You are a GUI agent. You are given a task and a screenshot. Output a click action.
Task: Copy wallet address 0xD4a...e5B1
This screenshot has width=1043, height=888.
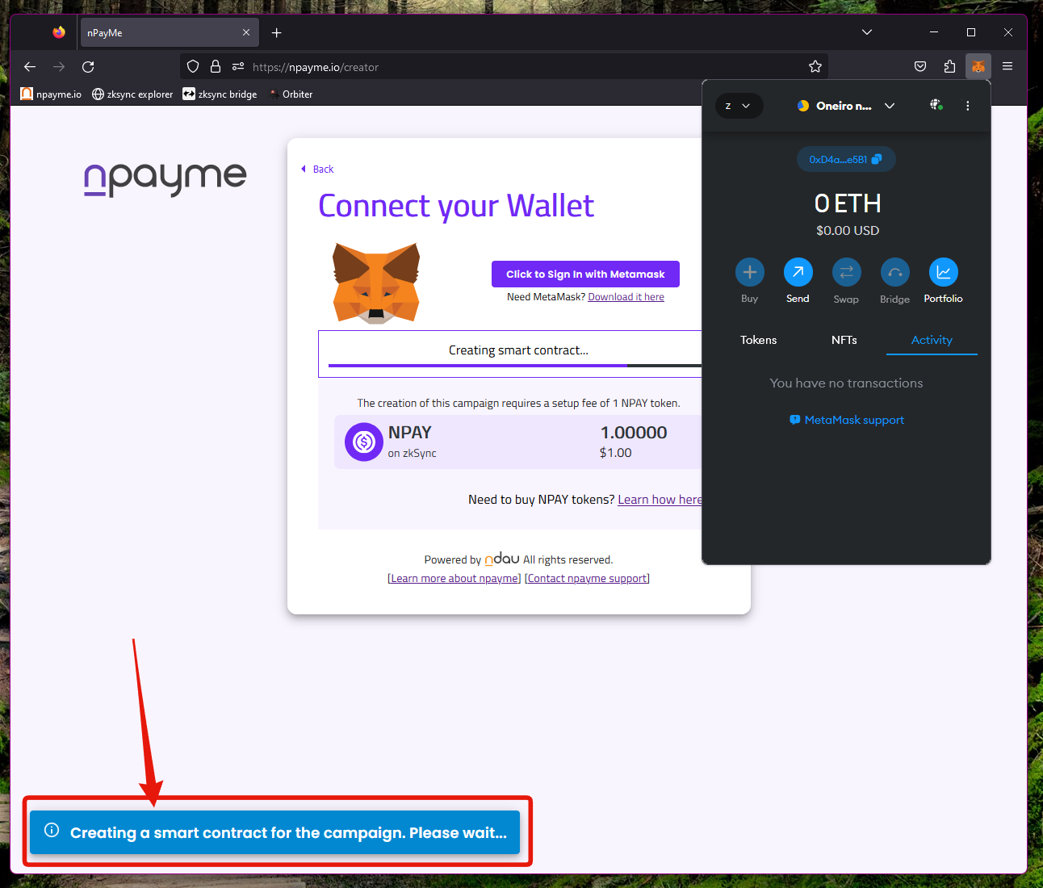pyautogui.click(x=846, y=159)
